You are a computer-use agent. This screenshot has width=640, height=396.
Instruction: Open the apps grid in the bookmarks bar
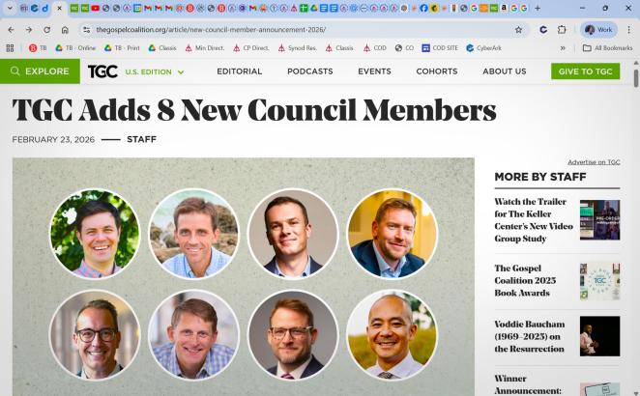tap(11, 48)
